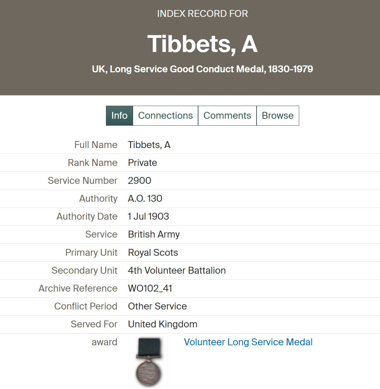The image size is (380, 389).
Task: Click the Conflict Period 'Other Service'
Action: tap(158, 306)
